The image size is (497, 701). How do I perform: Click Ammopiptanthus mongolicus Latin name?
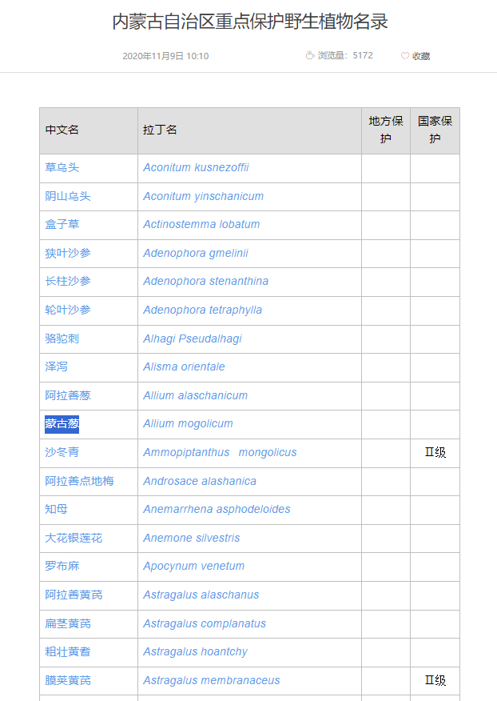click(220, 452)
